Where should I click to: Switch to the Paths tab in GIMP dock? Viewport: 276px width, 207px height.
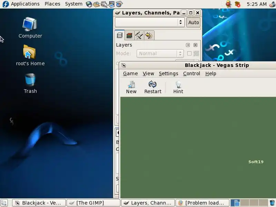click(139, 36)
